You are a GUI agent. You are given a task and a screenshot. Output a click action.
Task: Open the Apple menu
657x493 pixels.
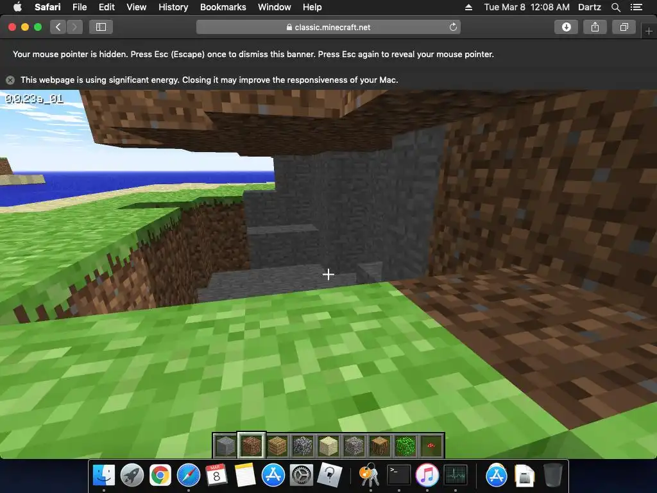pos(17,7)
